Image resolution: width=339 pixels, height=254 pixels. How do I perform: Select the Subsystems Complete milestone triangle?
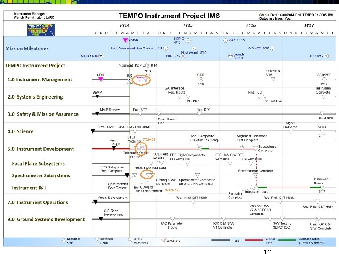point(255,148)
